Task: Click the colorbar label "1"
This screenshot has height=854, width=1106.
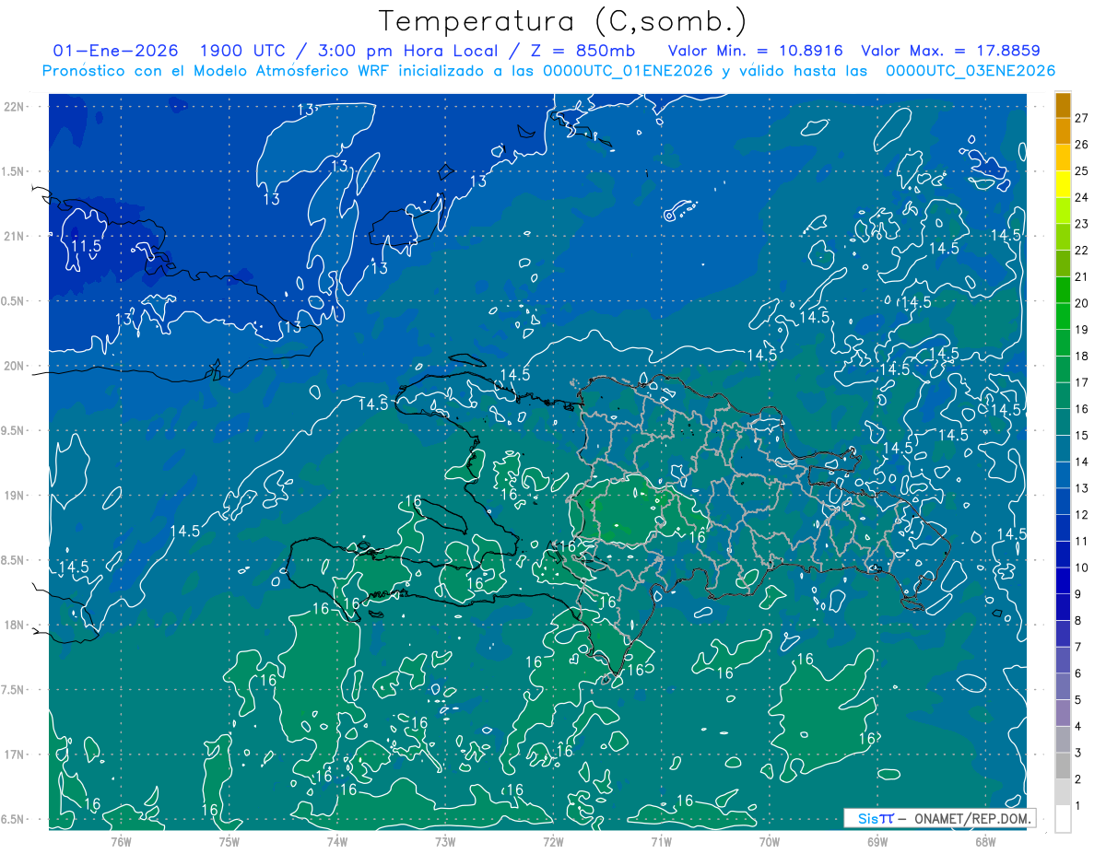Action: pyautogui.click(x=1078, y=806)
